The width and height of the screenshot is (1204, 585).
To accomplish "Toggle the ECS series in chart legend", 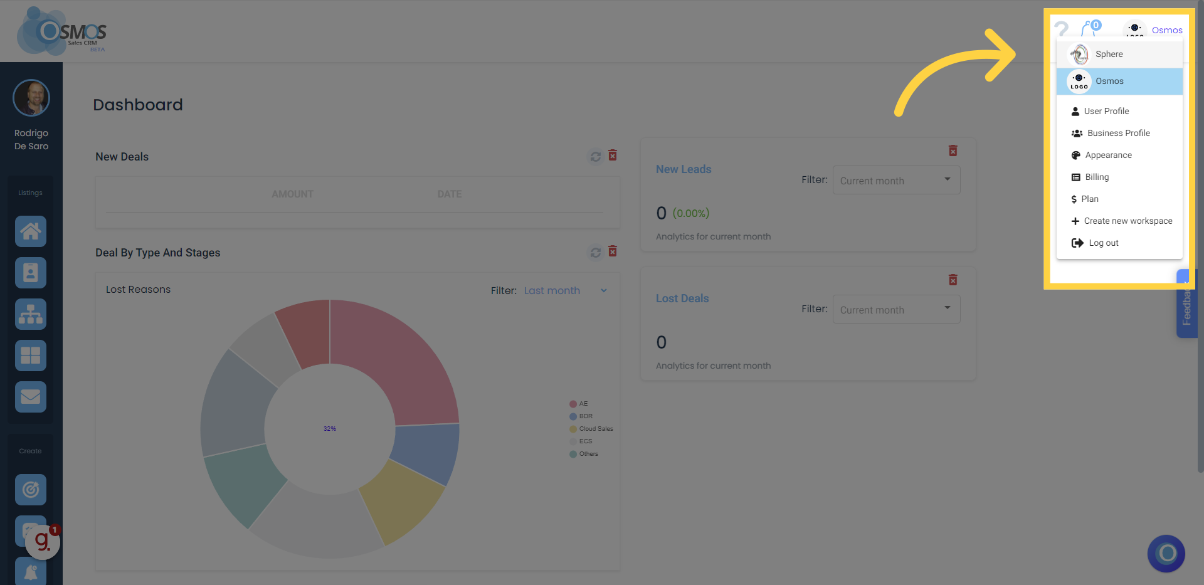I will click(581, 441).
